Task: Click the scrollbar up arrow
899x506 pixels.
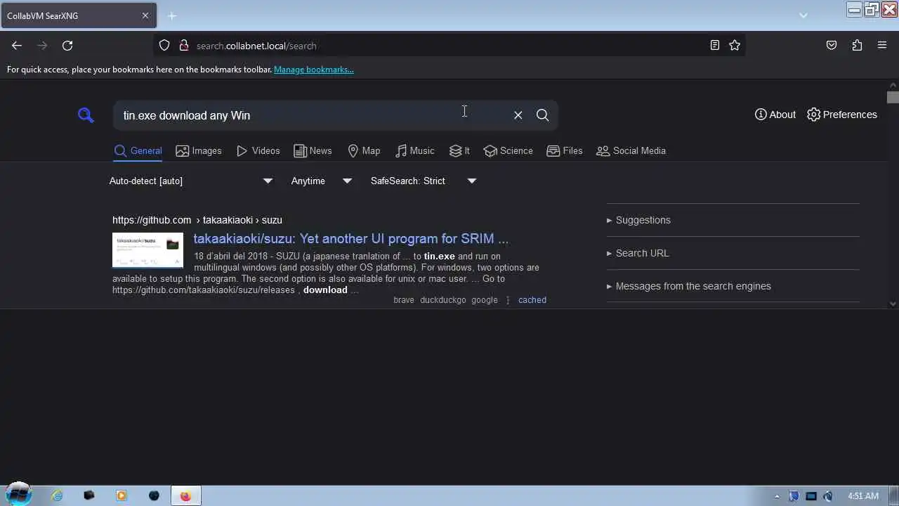Action: pos(893,86)
